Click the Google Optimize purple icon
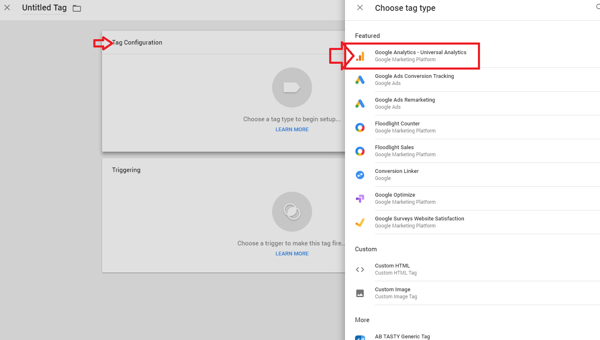The image size is (600, 340). [360, 199]
